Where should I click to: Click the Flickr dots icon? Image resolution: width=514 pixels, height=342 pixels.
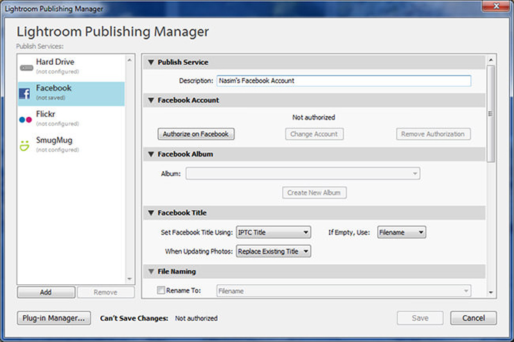[26, 119]
